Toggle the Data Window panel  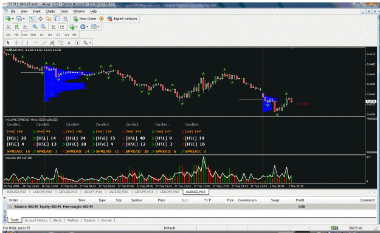click(x=40, y=19)
